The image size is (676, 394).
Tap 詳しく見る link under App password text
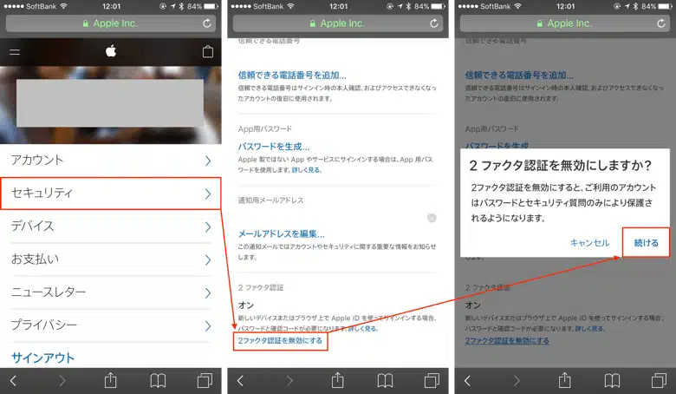(307, 170)
